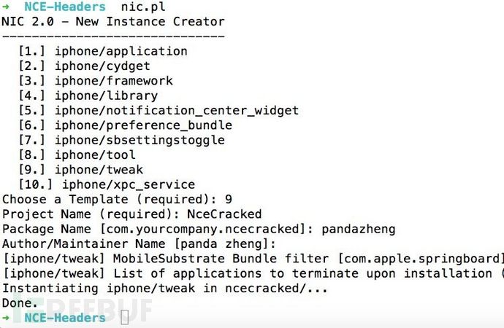Click the iphone/cydget list entry

(x=85, y=66)
